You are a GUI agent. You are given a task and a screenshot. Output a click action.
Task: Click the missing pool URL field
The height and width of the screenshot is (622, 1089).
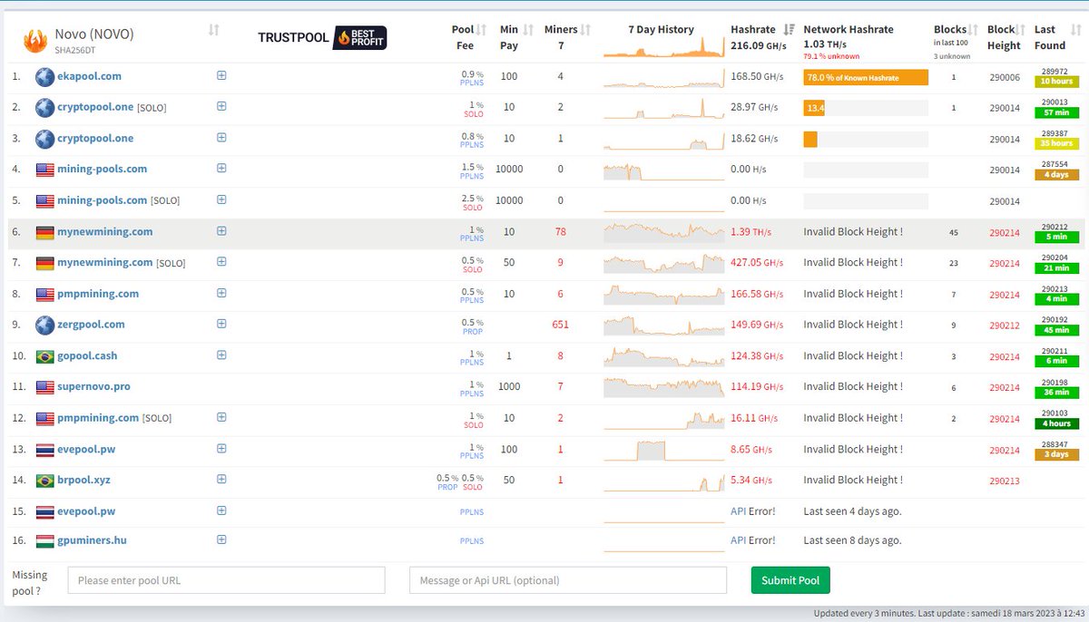(227, 580)
